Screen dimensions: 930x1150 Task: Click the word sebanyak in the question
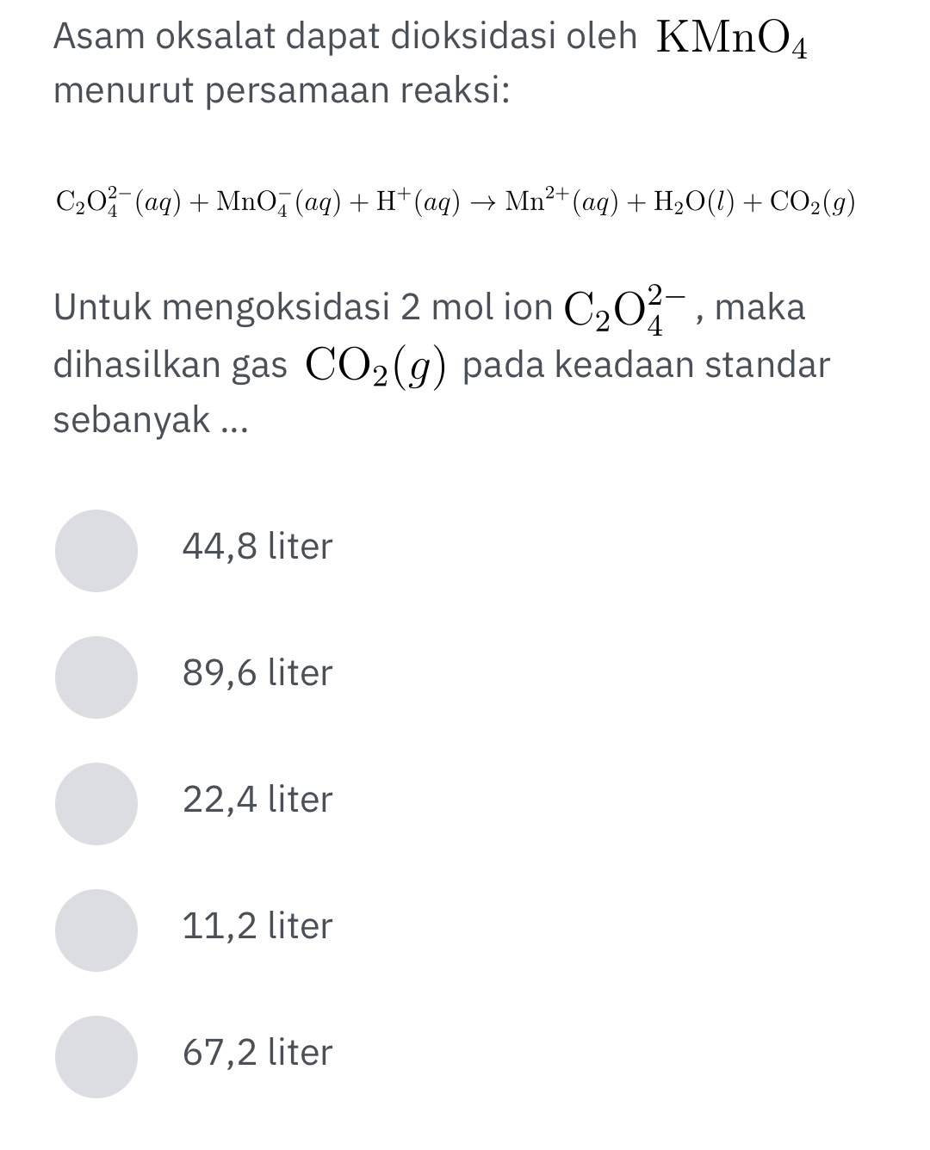pyautogui.click(x=127, y=419)
